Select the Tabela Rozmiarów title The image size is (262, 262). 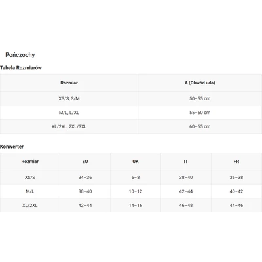(x=21, y=68)
